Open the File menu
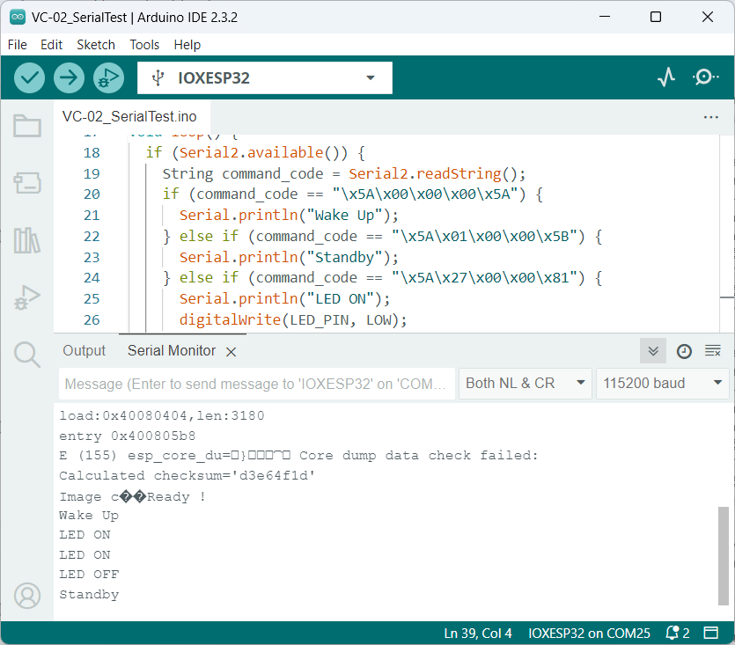Viewport: 735px width, 645px height. click(18, 45)
